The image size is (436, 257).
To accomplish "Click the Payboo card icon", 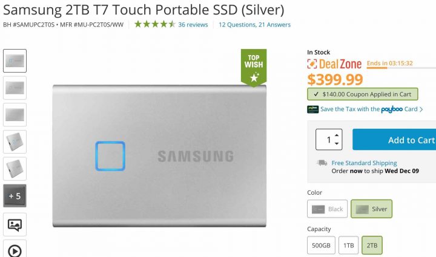I will click(x=313, y=109).
